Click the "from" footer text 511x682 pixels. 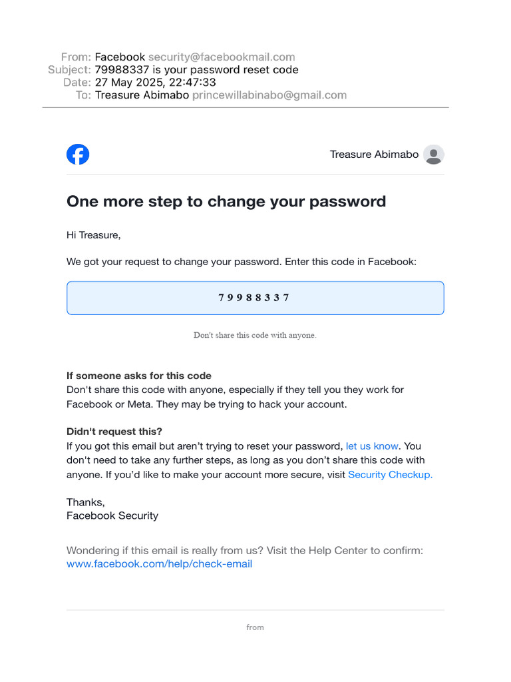(x=255, y=627)
